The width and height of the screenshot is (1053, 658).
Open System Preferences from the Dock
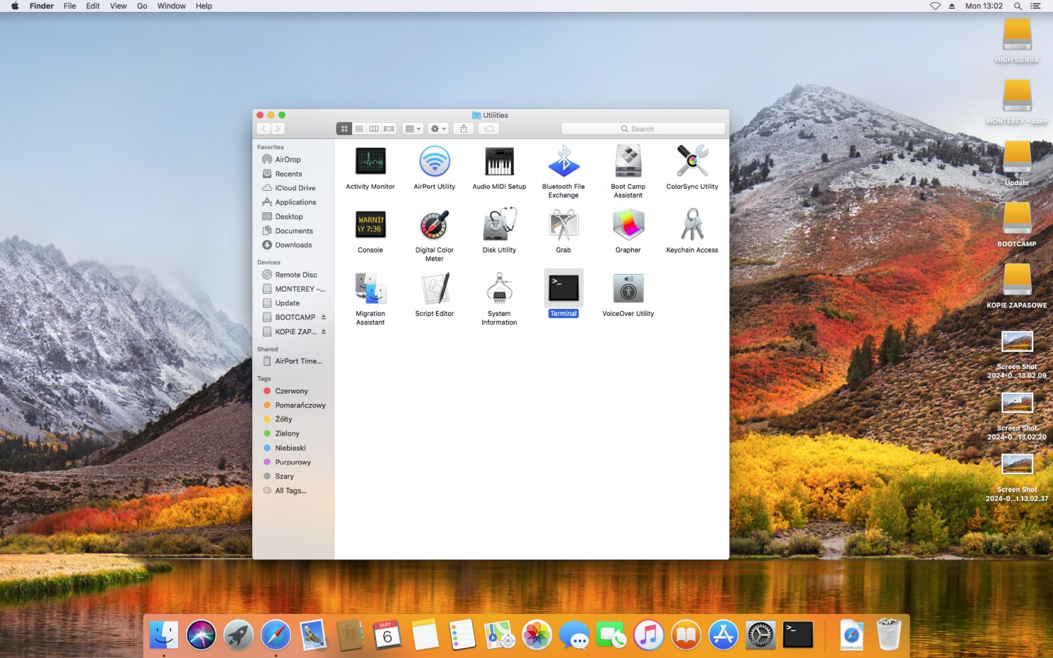pos(760,635)
